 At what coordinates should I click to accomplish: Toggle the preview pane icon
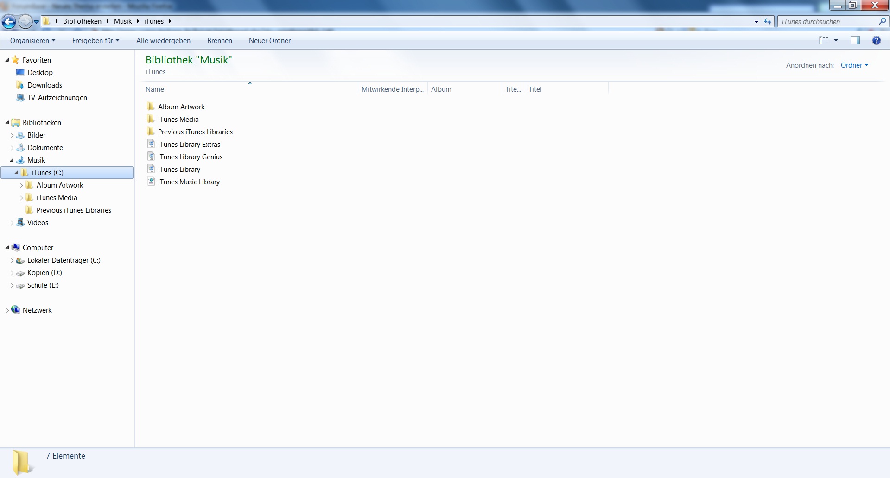coord(855,40)
